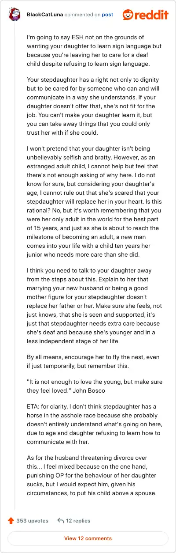Click the Reddit Snoo logo icon
The height and width of the screenshot is (553, 176).
pos(129,15)
